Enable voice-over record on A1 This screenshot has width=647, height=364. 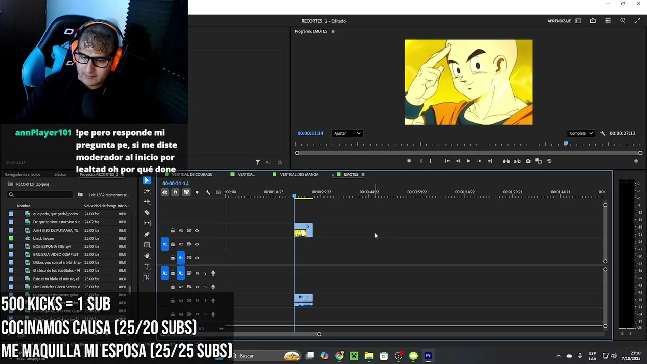click(213, 273)
